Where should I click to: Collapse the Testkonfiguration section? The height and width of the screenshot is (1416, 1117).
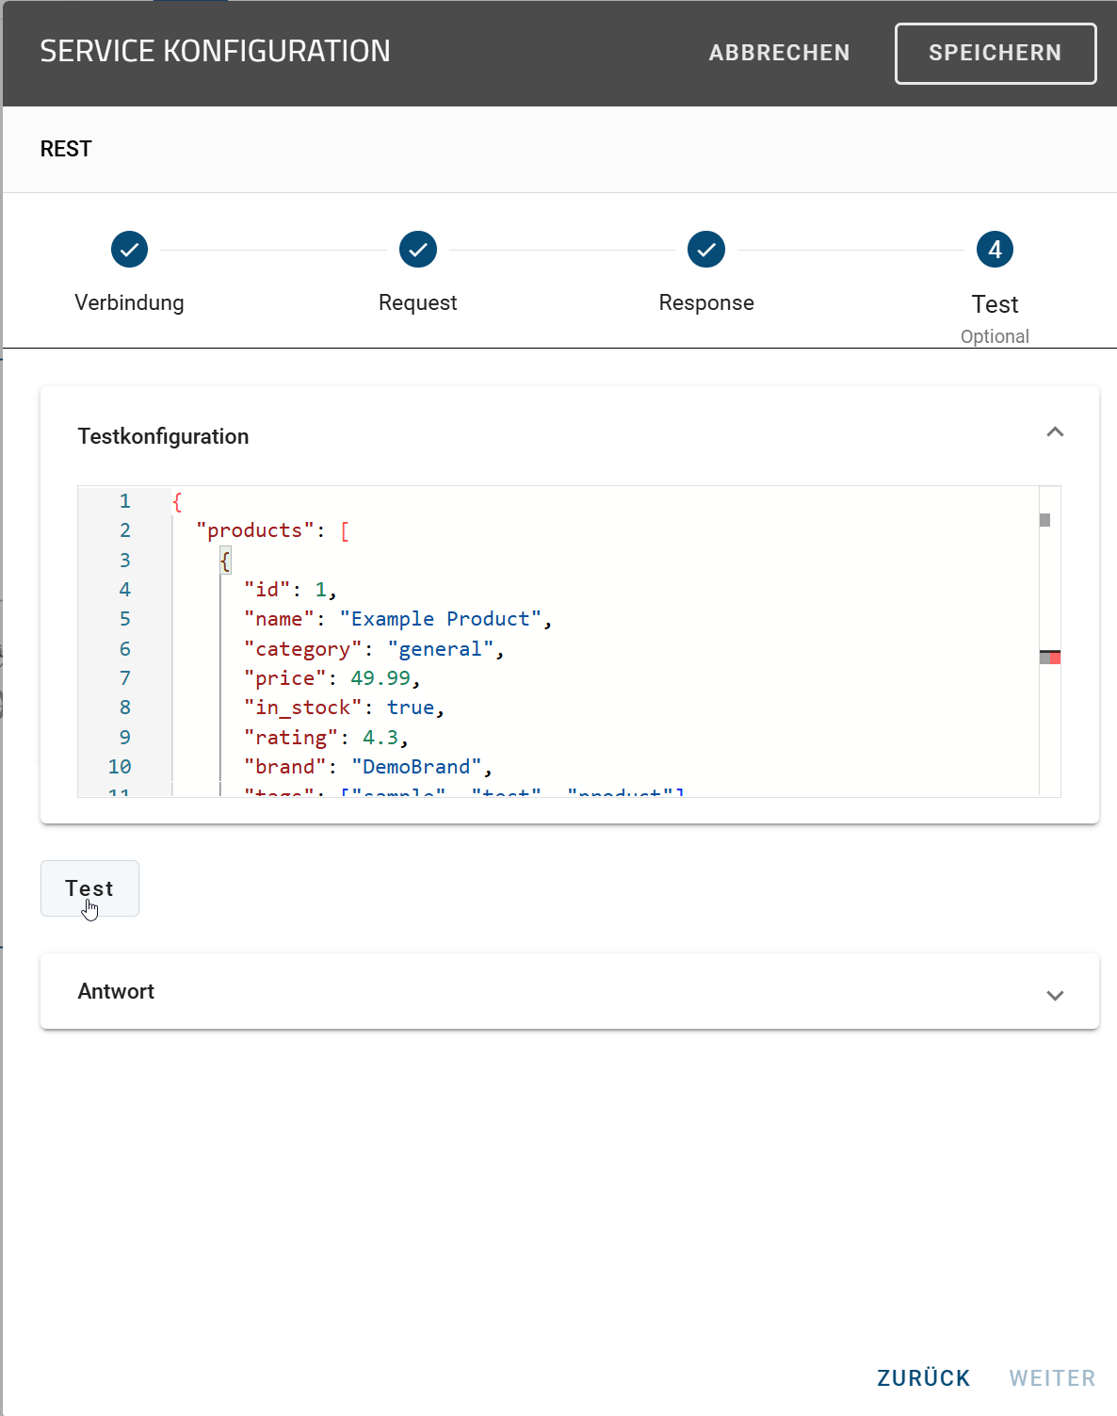1056,432
